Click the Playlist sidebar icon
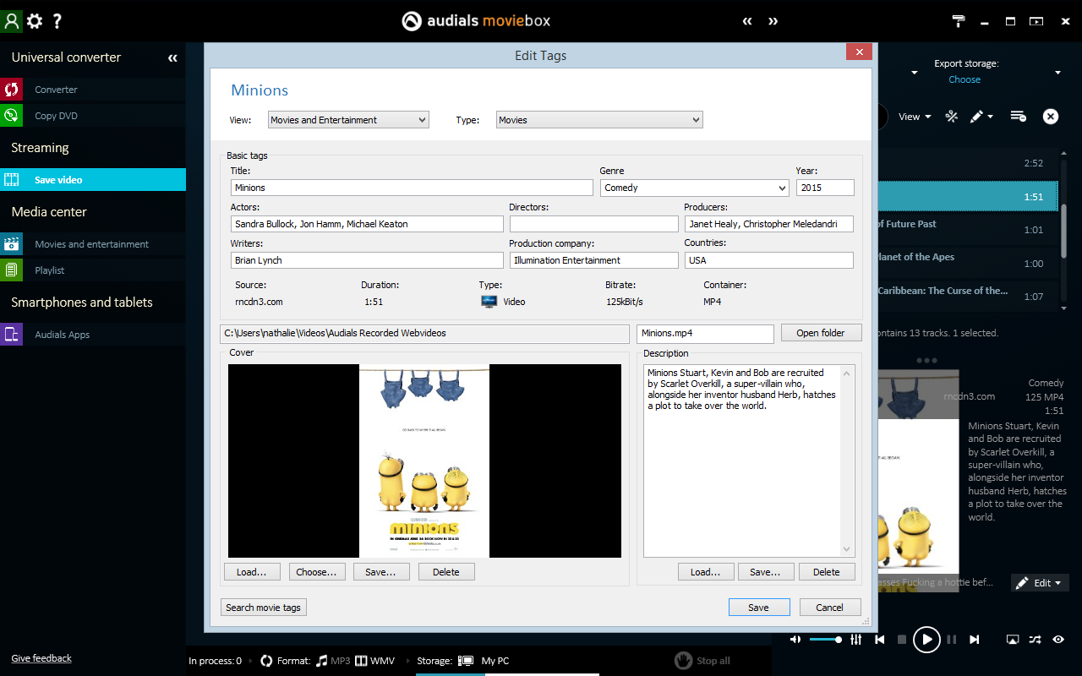Image resolution: width=1082 pixels, height=676 pixels. [x=11, y=270]
